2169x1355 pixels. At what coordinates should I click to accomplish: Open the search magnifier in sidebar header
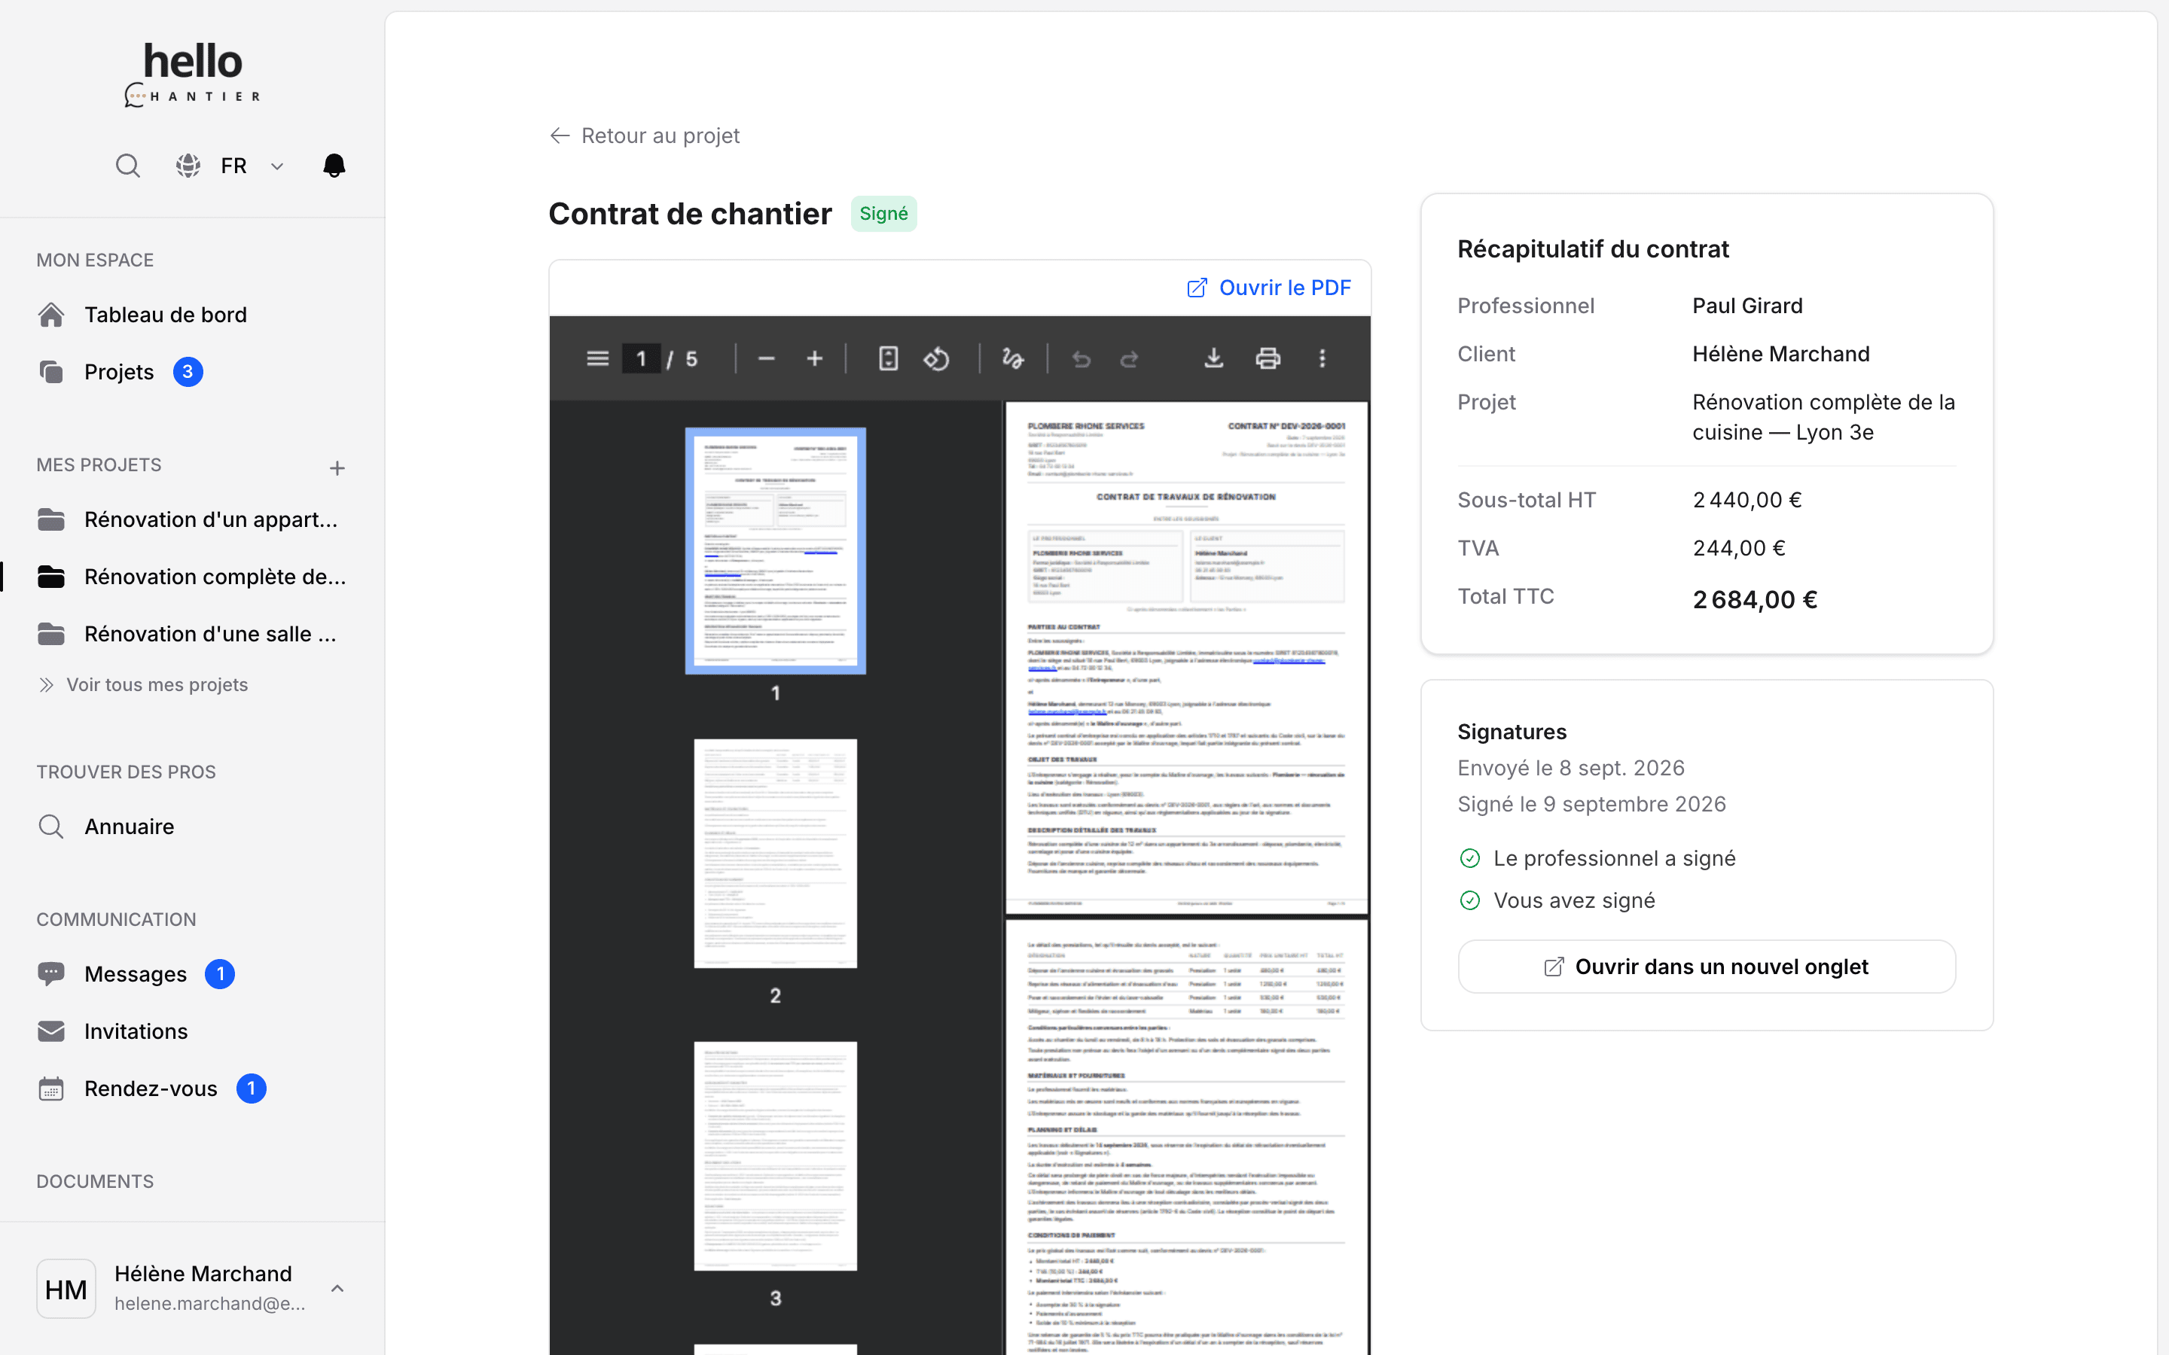point(127,166)
